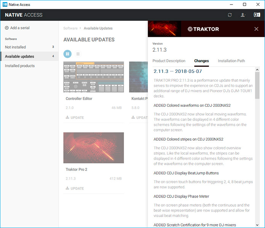Click the Controller Editor product name
This screenshot has width=265, height=228.
[x=79, y=99]
